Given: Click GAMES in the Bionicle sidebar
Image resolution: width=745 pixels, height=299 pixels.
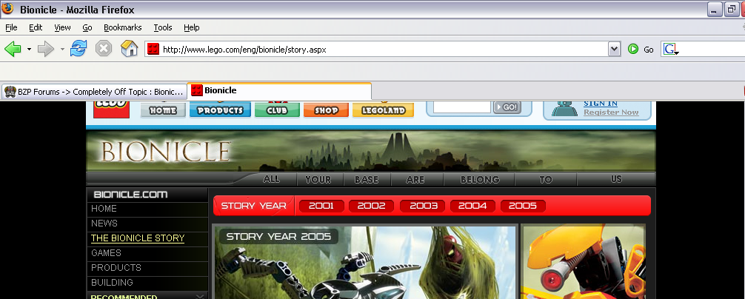Looking at the screenshot, I should click(106, 253).
